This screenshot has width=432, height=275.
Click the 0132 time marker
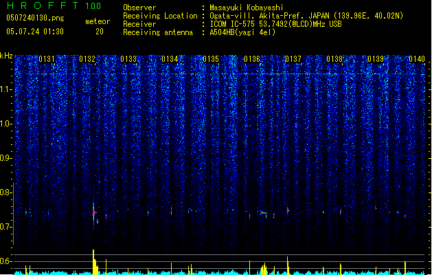[87, 59]
